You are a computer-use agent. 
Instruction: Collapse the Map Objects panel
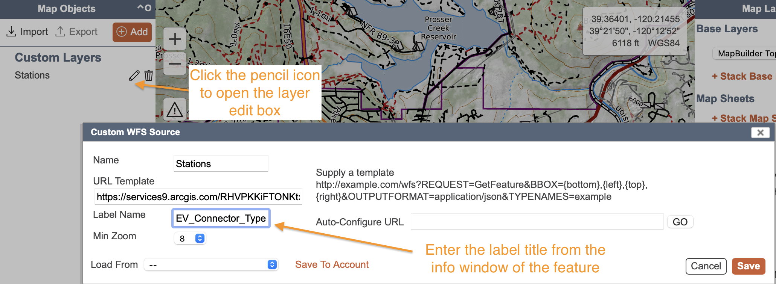click(144, 8)
